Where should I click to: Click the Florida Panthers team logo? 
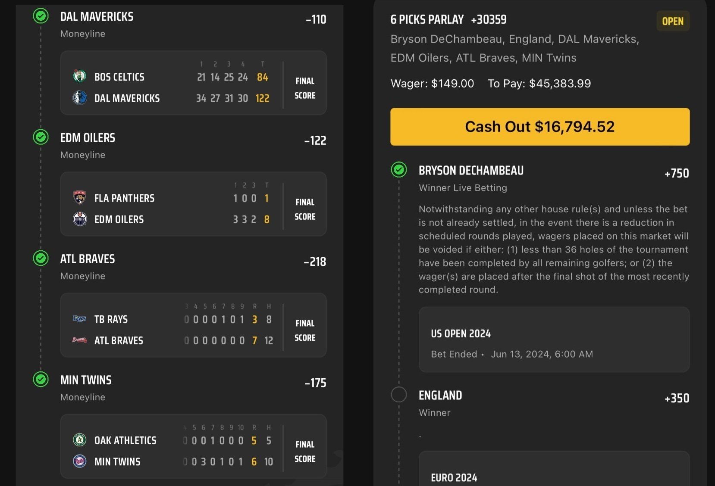tap(80, 198)
